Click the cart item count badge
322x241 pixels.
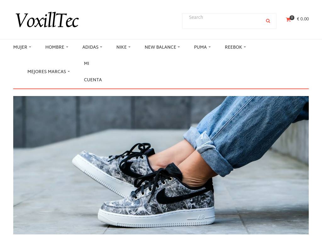click(292, 18)
